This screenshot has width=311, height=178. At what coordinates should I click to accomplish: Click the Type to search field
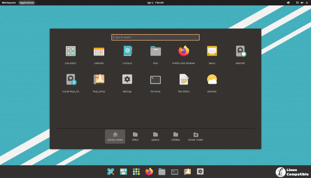(x=155, y=37)
